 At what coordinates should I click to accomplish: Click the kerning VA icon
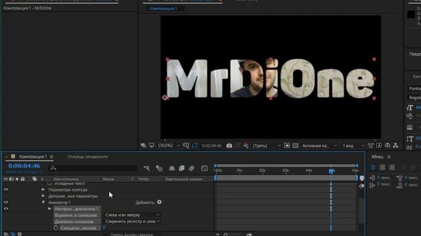(409, 116)
